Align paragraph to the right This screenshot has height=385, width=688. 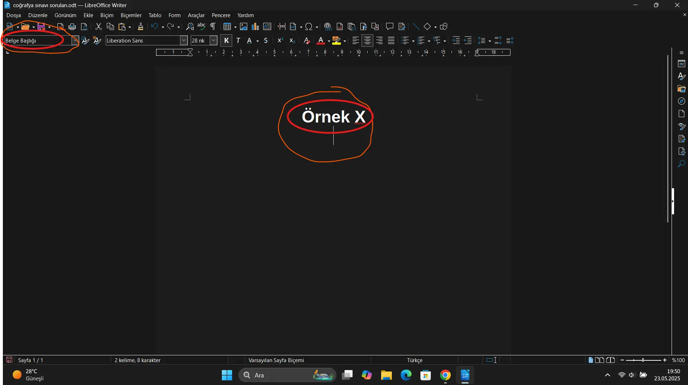click(379, 41)
